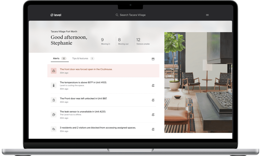Click the Good afternoon, Stephanie greeting
Screen dimensions: 261x156
click(69, 40)
